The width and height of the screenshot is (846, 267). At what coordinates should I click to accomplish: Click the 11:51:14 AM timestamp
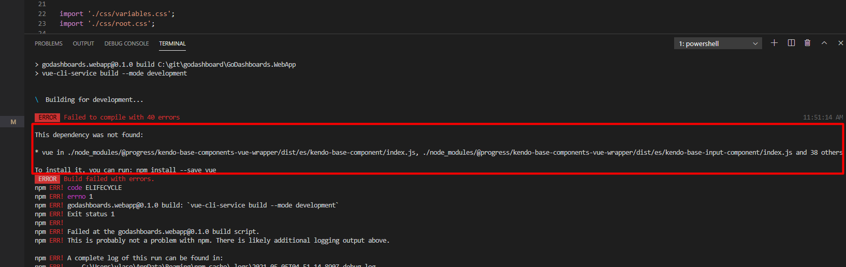click(x=823, y=117)
